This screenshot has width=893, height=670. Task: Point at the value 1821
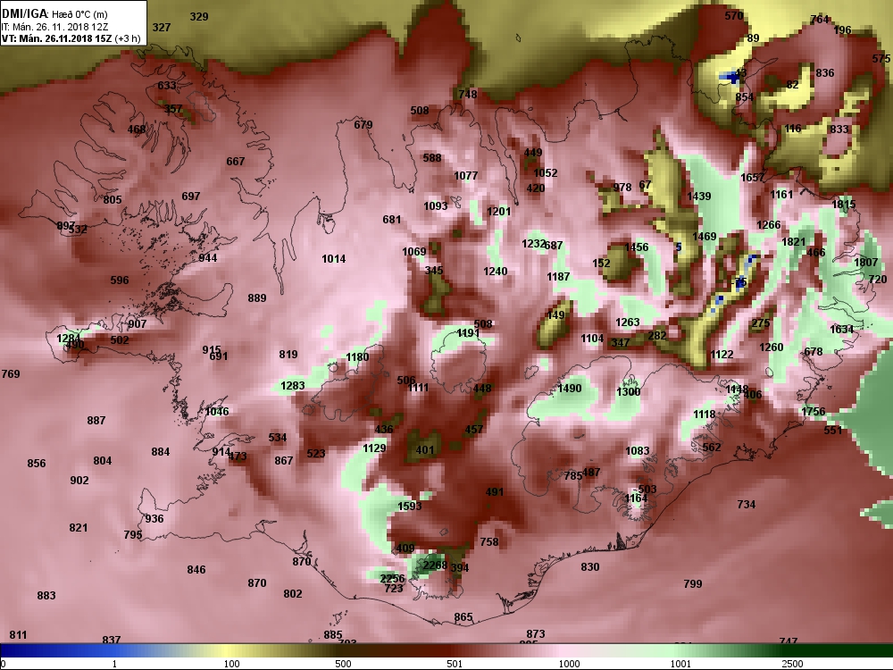[793, 241]
